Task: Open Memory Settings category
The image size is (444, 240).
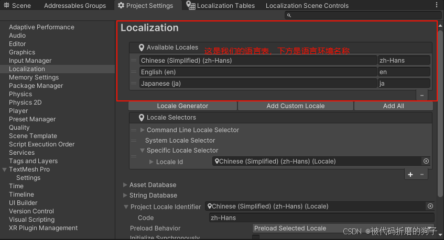Action: [x=34, y=77]
